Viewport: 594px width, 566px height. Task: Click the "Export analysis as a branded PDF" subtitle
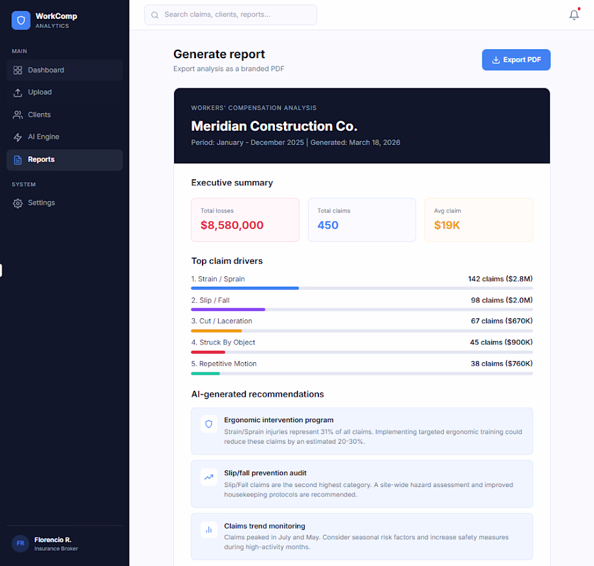tap(229, 69)
